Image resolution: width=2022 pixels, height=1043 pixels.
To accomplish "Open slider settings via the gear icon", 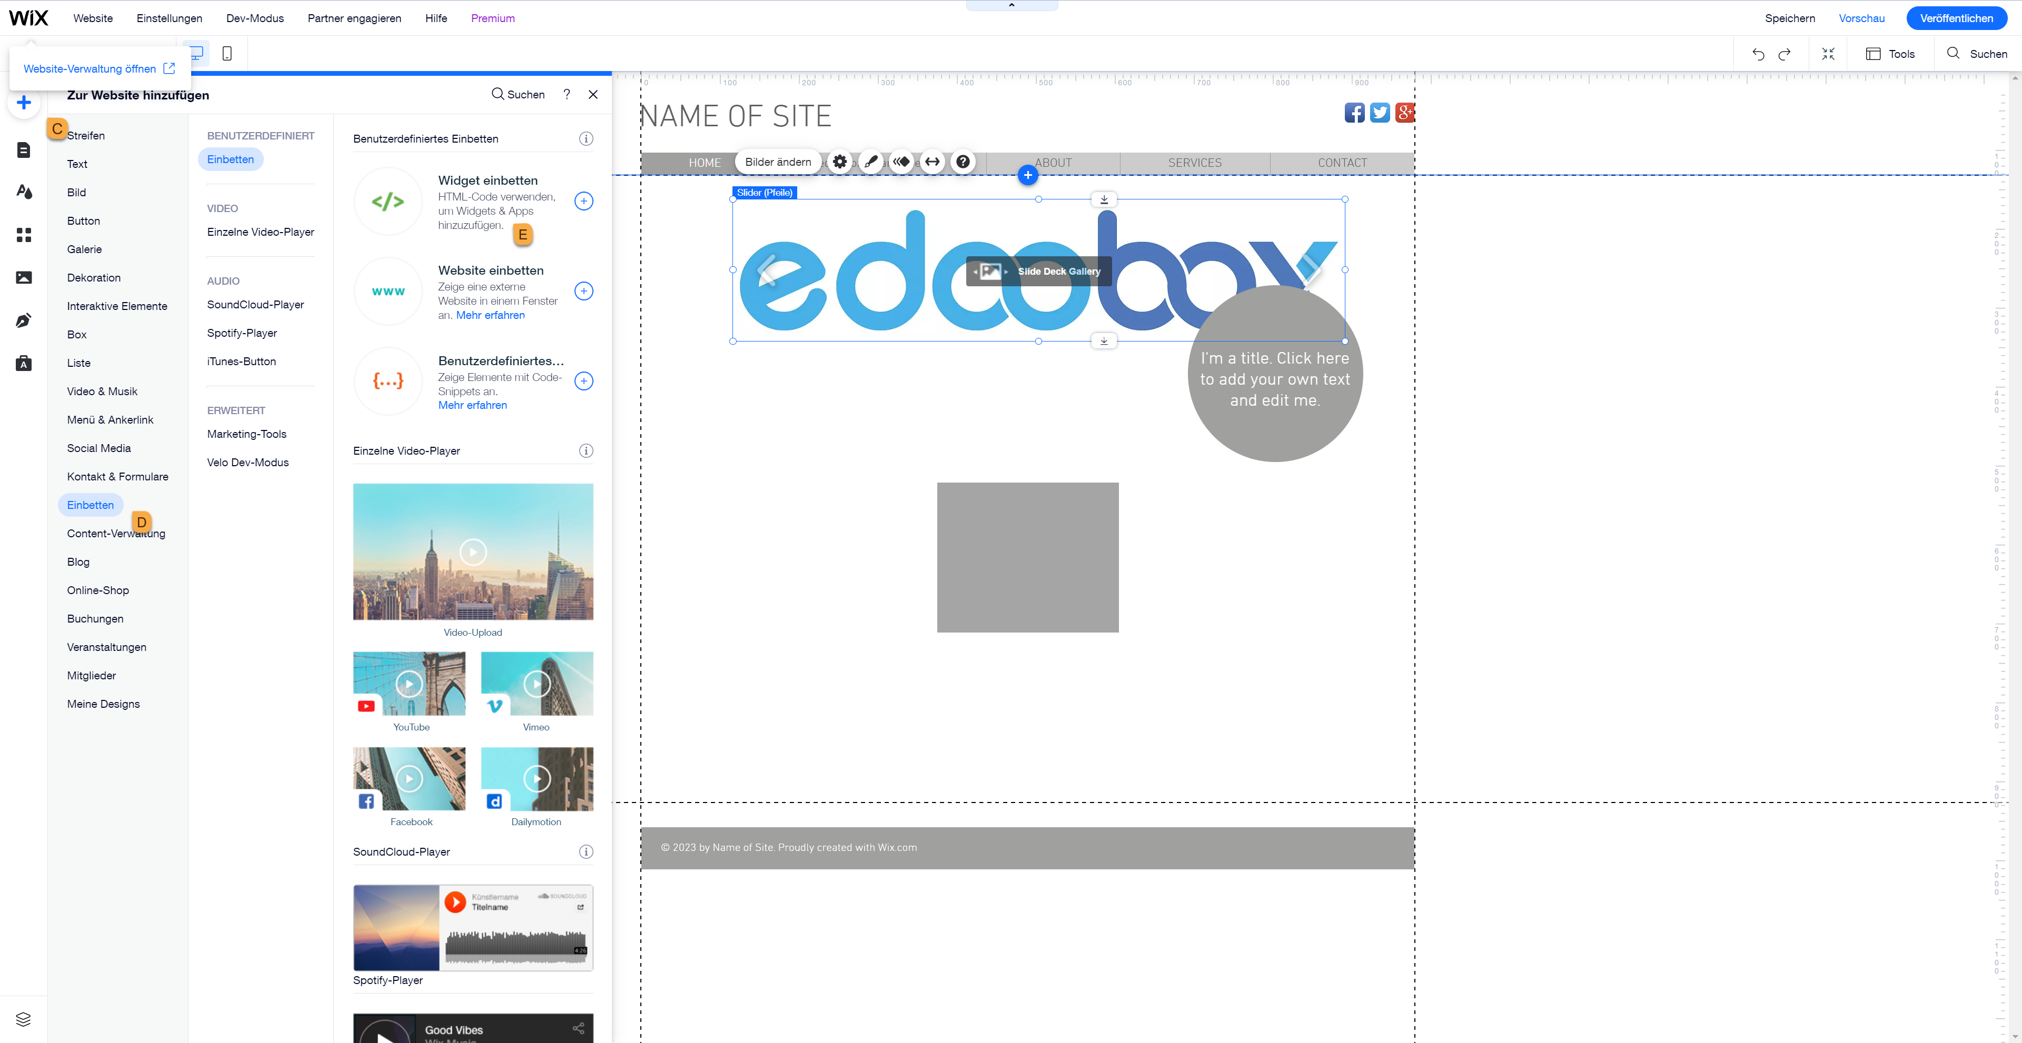I will [839, 162].
